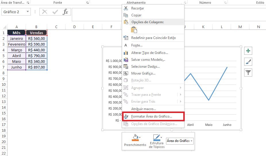Select cell B5 with R$ 790,00
Screen dimensions: 266x156
(36, 56)
